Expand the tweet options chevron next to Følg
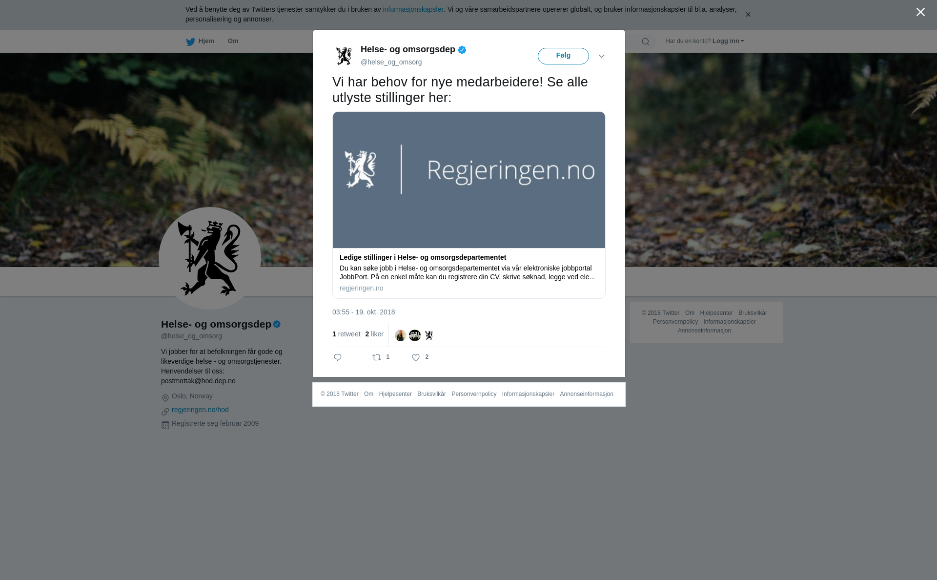This screenshot has width=937, height=580. pos(602,56)
